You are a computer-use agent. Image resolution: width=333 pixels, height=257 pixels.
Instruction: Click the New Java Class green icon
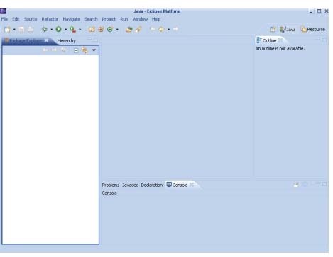point(110,29)
